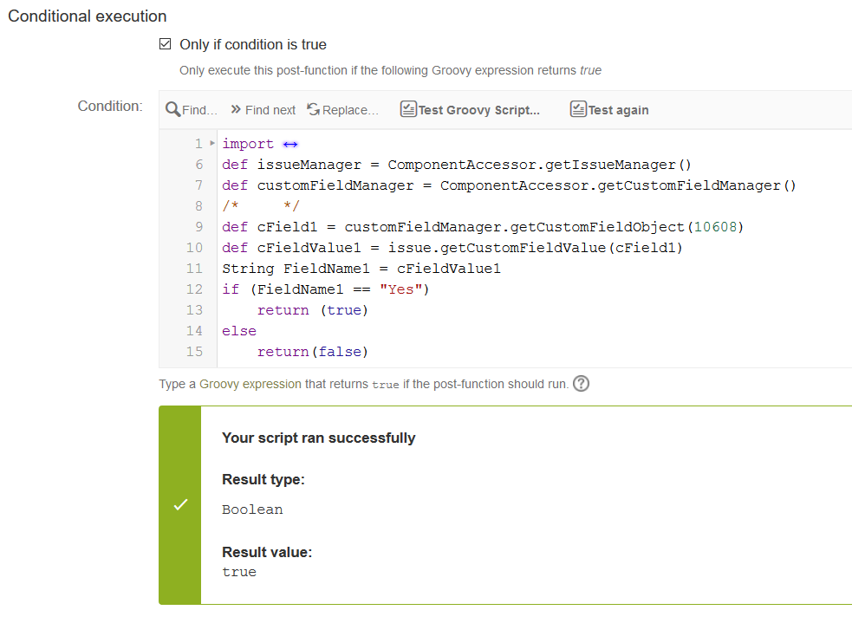Click the blue folded-code marker after import

pos(290,144)
